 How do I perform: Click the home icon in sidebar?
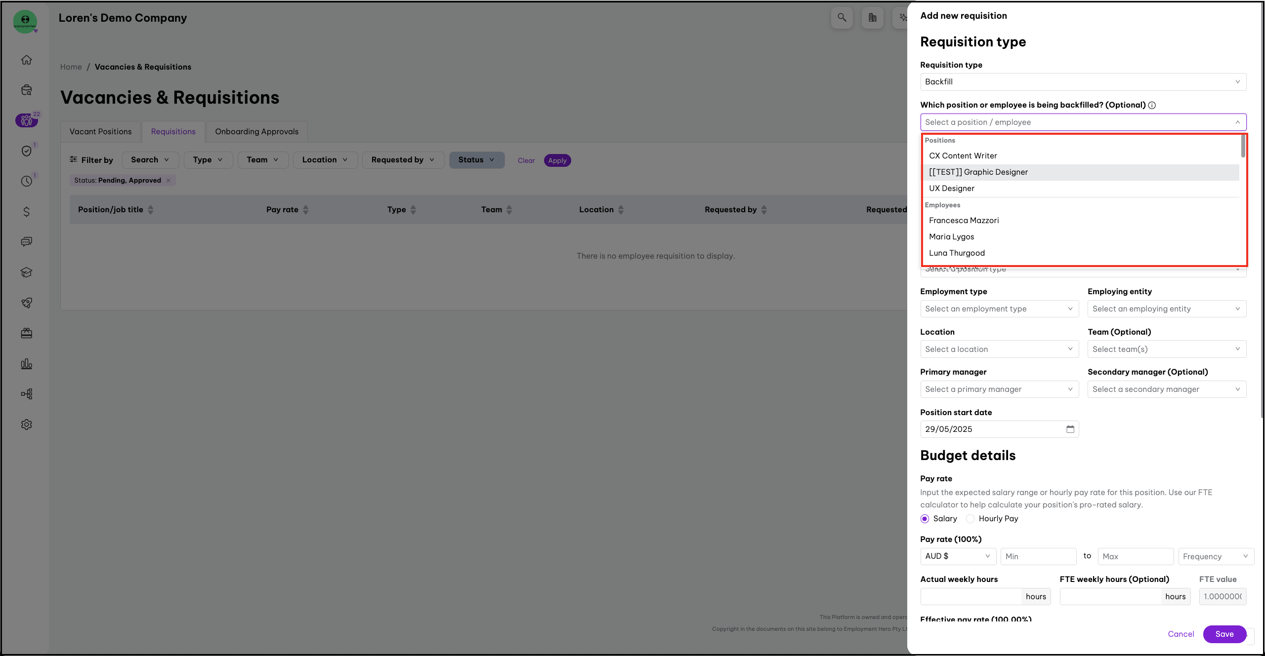pyautogui.click(x=27, y=60)
